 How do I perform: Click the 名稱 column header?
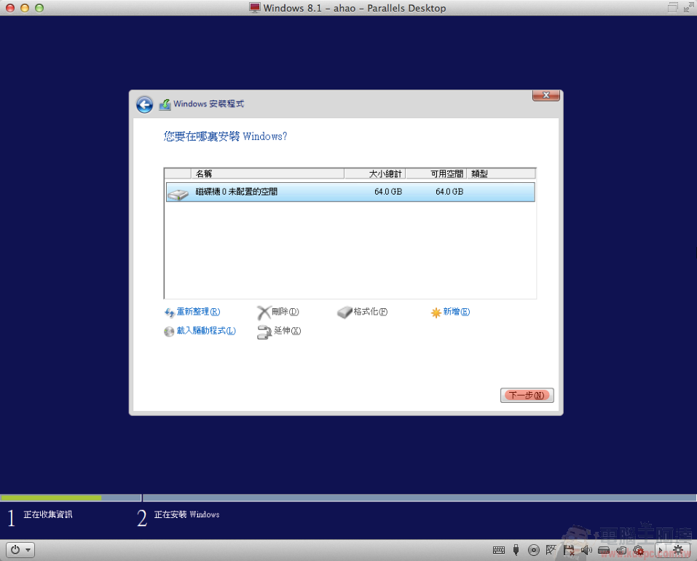click(267, 173)
